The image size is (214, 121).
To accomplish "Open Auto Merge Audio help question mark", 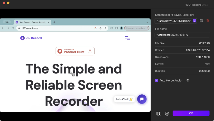I will coord(188,80).
